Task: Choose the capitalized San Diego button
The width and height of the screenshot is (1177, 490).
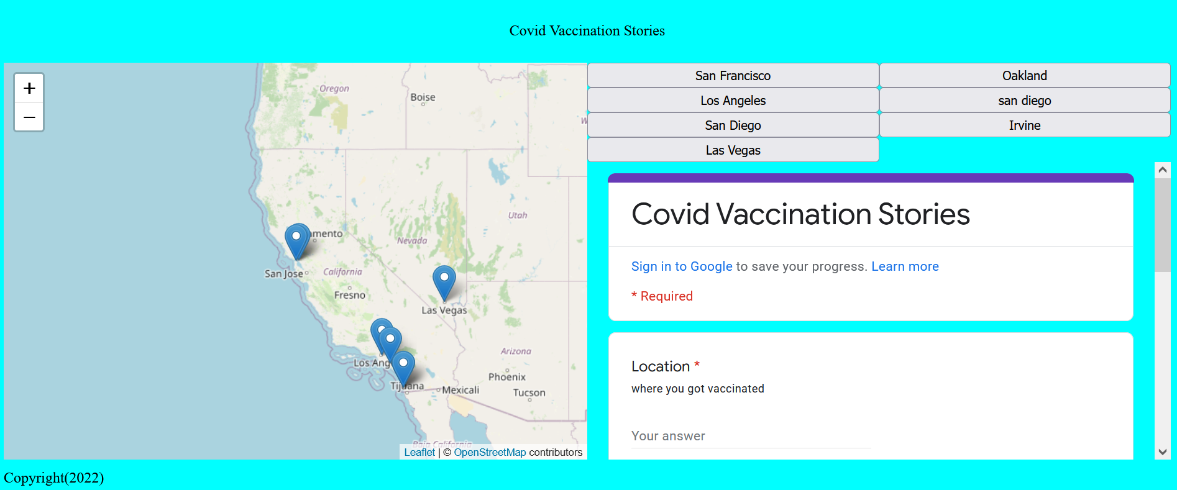Action: [733, 125]
